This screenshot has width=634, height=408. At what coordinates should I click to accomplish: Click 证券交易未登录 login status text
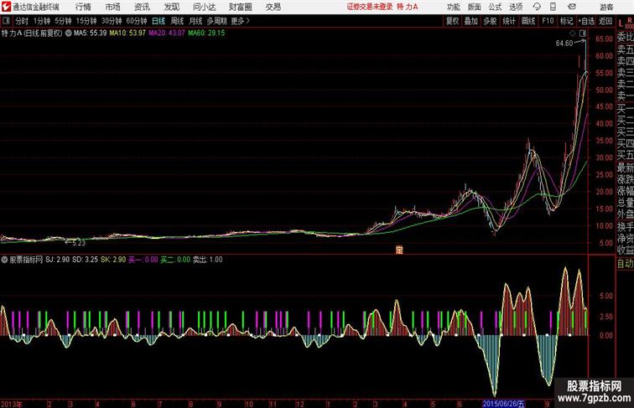coord(370,7)
